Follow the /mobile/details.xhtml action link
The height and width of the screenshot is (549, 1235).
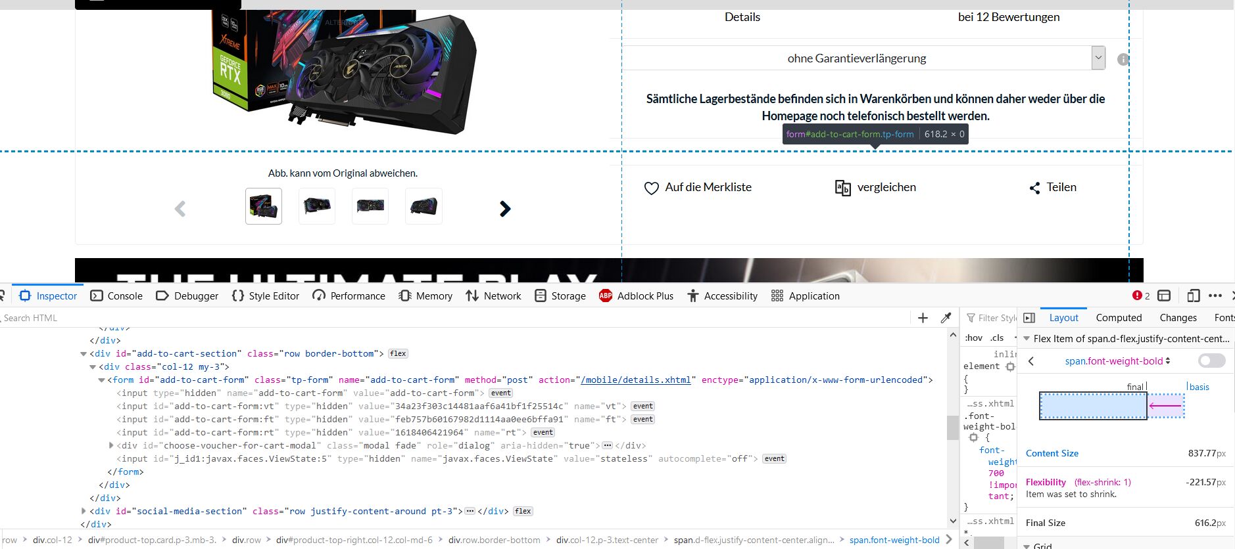[x=636, y=380]
